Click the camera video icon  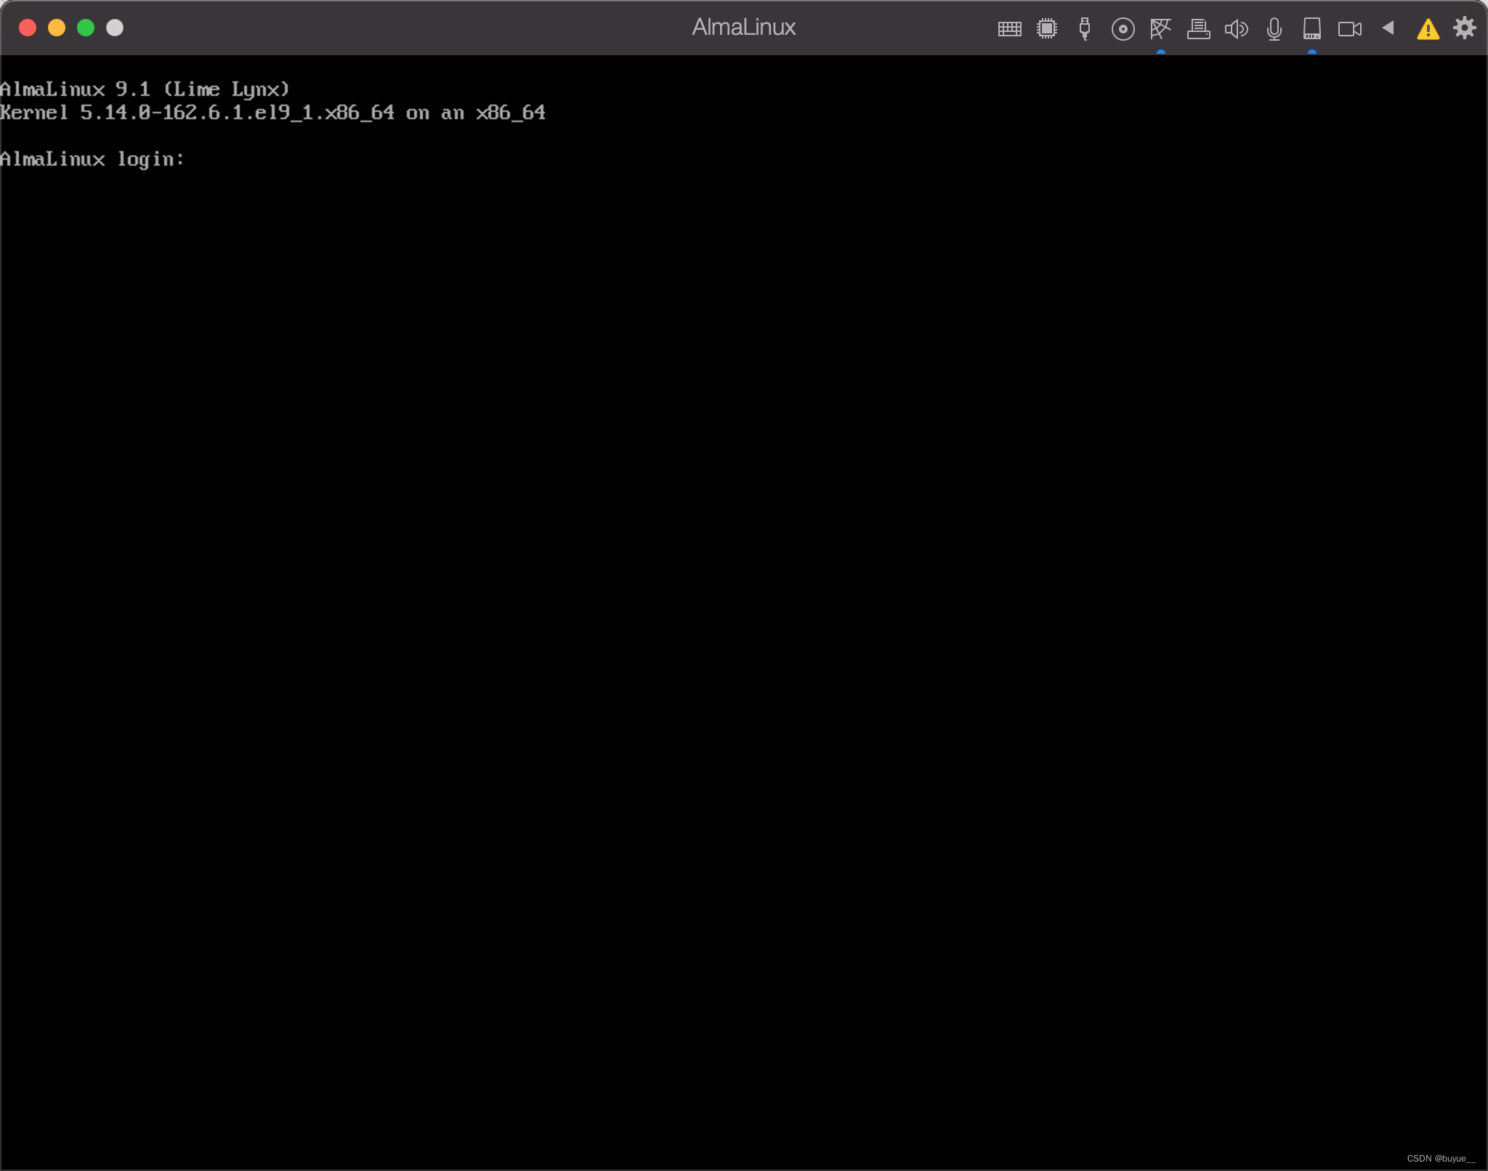(x=1349, y=29)
